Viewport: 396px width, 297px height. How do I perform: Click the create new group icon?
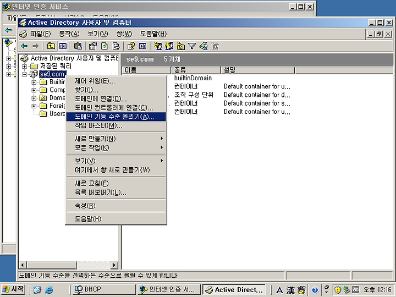click(x=169, y=46)
